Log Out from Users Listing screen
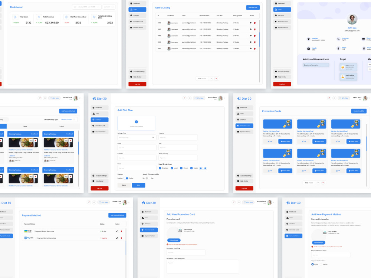 click(x=137, y=84)
